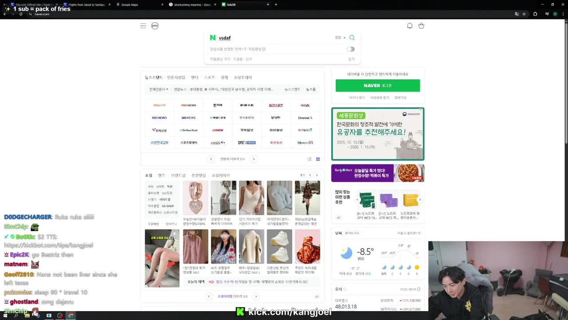Screen dimensions: 568x320
Task: Collapse autocomplete with the small triangle arrow
Action: coord(344,38)
